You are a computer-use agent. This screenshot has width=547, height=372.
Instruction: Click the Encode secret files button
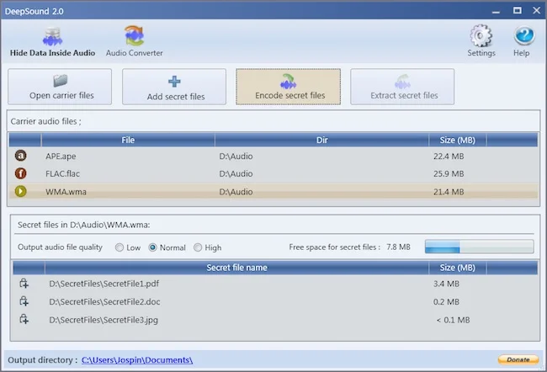[x=289, y=87]
